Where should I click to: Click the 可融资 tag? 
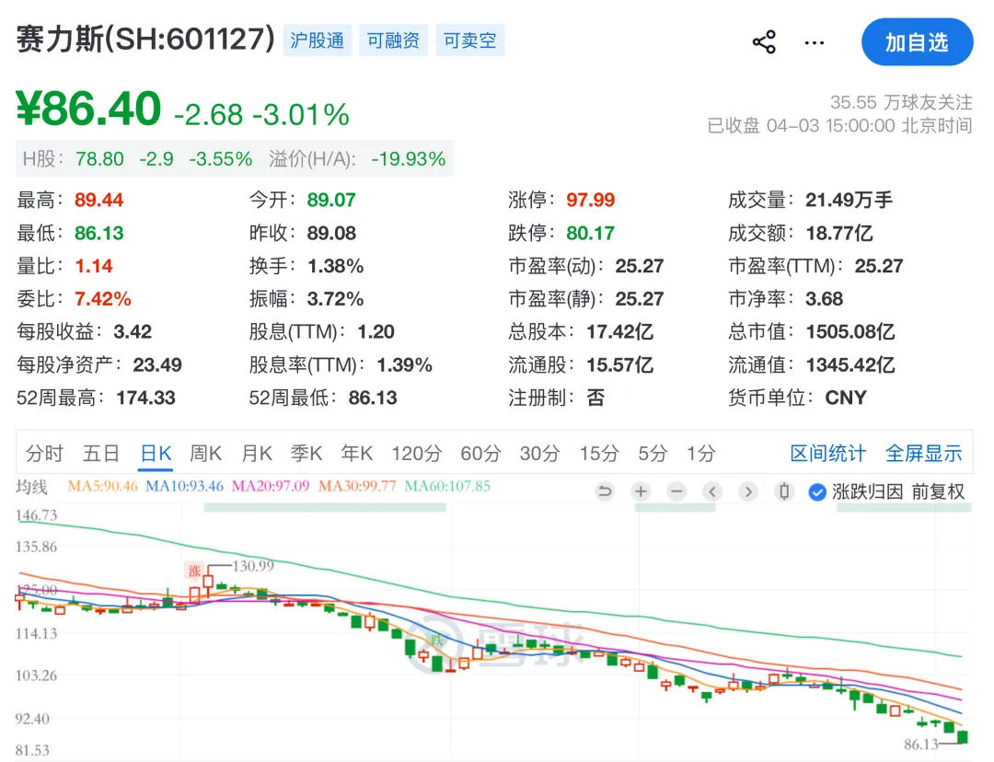pos(393,40)
